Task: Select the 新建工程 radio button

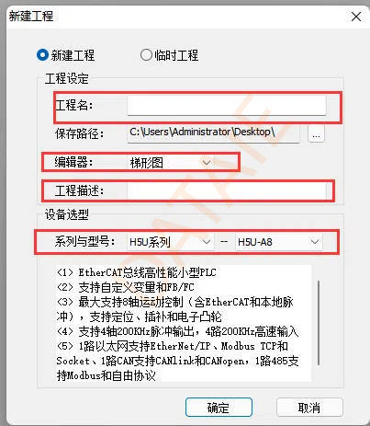Action: (x=42, y=55)
